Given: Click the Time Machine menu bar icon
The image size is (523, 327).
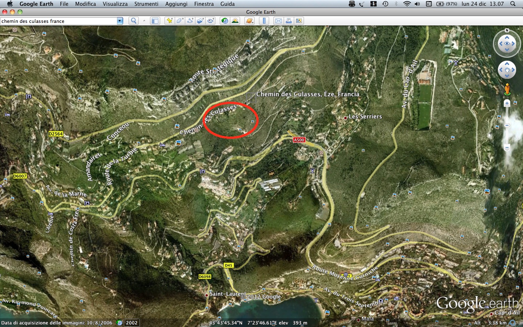Looking at the screenshot, I should click(x=385, y=4).
